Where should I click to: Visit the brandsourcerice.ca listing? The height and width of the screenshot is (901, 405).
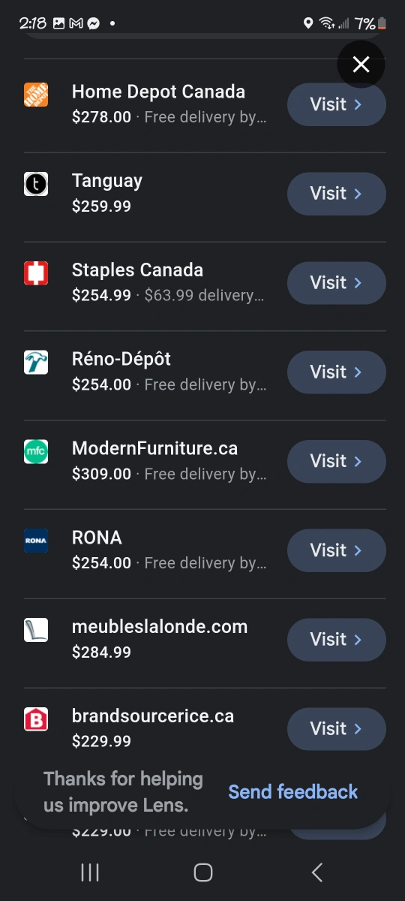pyautogui.click(x=337, y=729)
